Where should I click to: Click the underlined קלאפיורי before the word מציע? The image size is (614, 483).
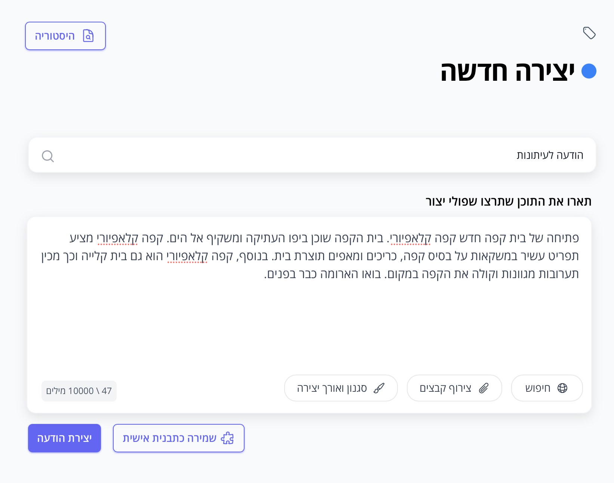[117, 238]
